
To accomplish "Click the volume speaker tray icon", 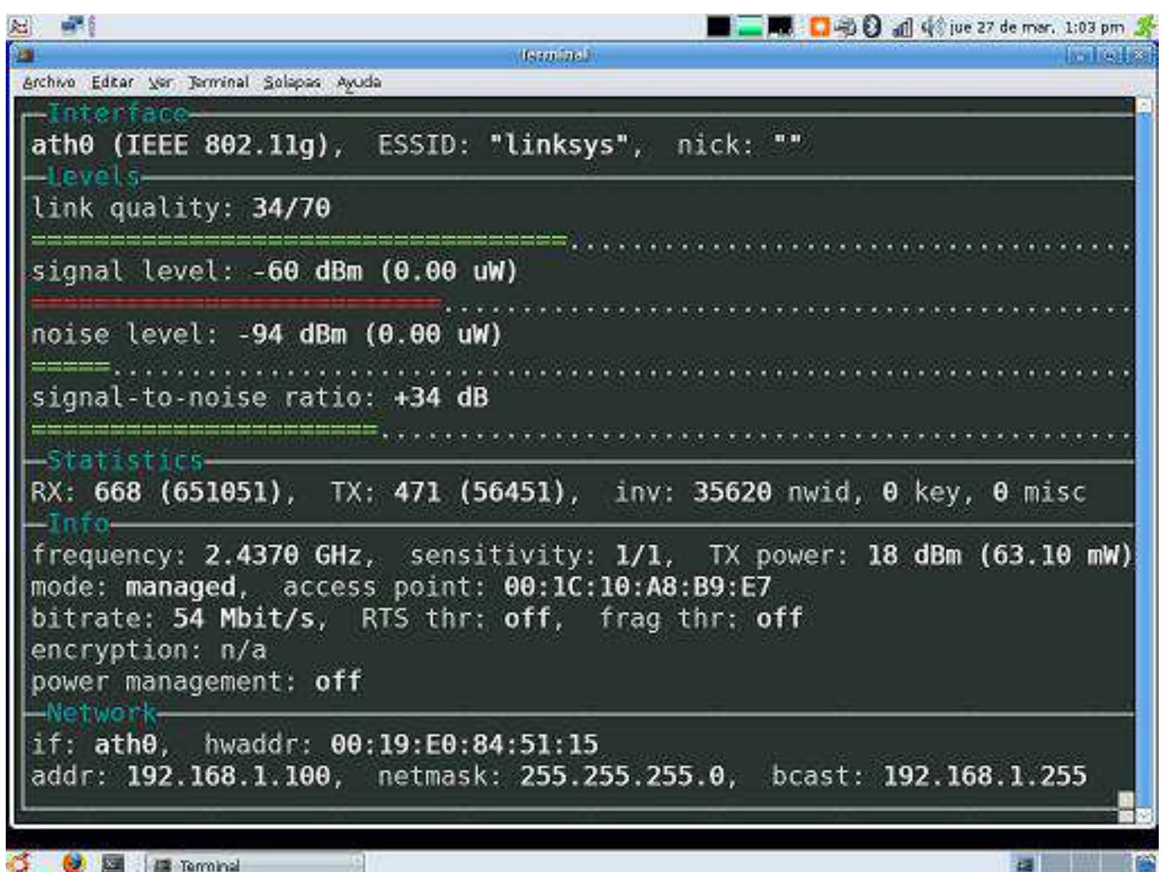I will pyautogui.click(x=933, y=27).
